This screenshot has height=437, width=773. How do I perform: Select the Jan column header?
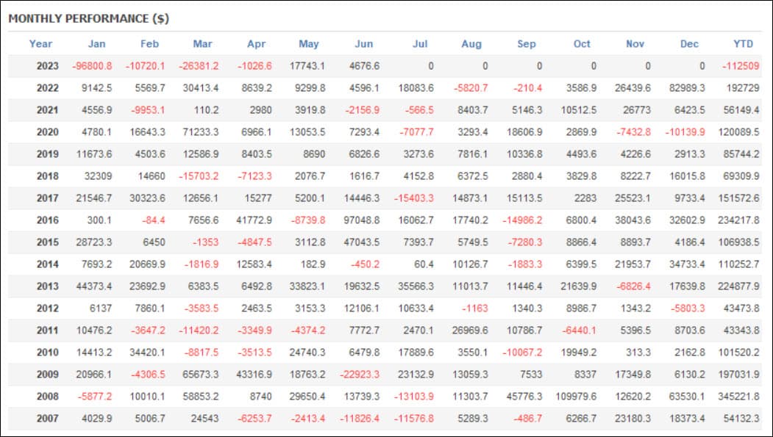coord(96,44)
